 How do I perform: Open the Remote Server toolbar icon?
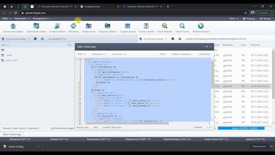(x=36, y=28)
